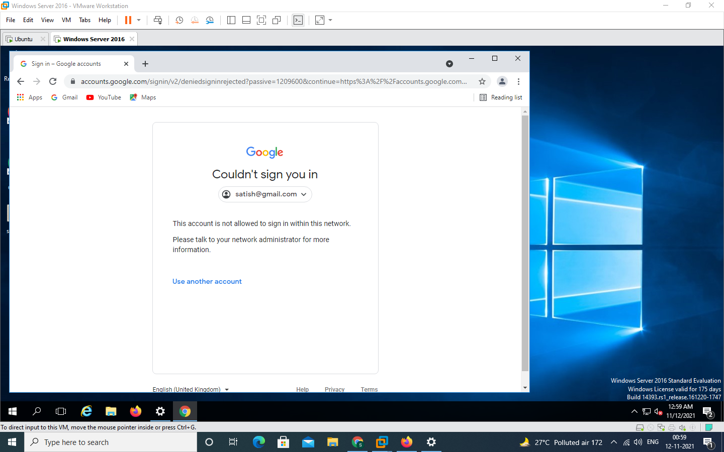The image size is (724, 452).
Task: Switch to the Ubuntu VM tab
Action: tap(23, 39)
